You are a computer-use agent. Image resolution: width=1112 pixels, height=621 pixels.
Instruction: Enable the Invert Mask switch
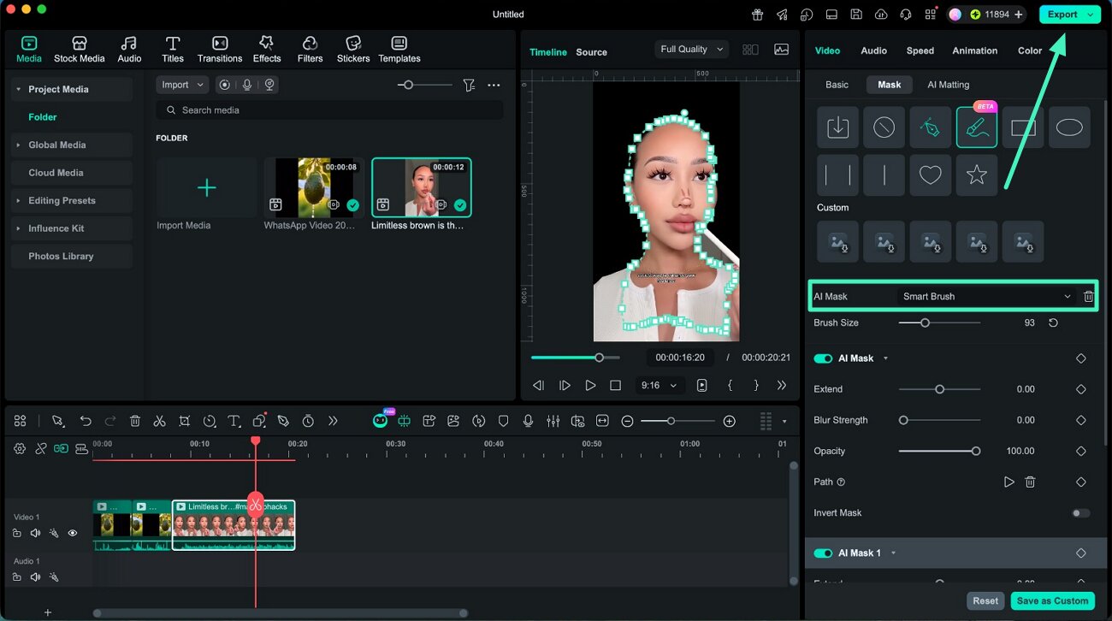1081,513
